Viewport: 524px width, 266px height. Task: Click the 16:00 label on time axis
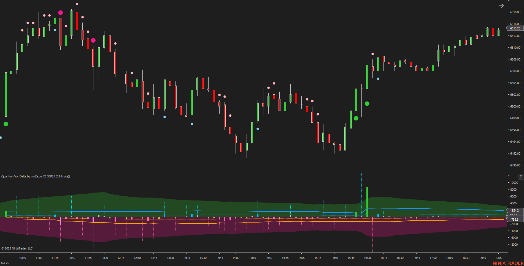367,258
